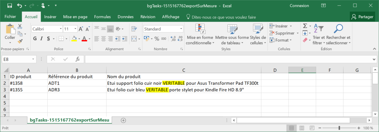This screenshot has width=379, height=132.
Task: Increase indent
Action: [x=125, y=38]
